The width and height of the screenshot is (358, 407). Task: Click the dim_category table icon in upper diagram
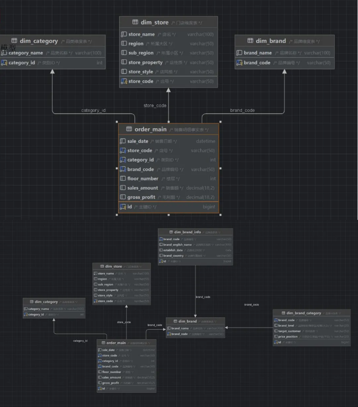[x=14, y=41]
